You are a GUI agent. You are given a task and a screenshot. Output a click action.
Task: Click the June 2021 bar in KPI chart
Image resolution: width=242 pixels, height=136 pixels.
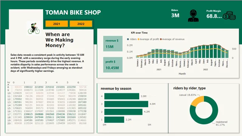pos(157,53)
